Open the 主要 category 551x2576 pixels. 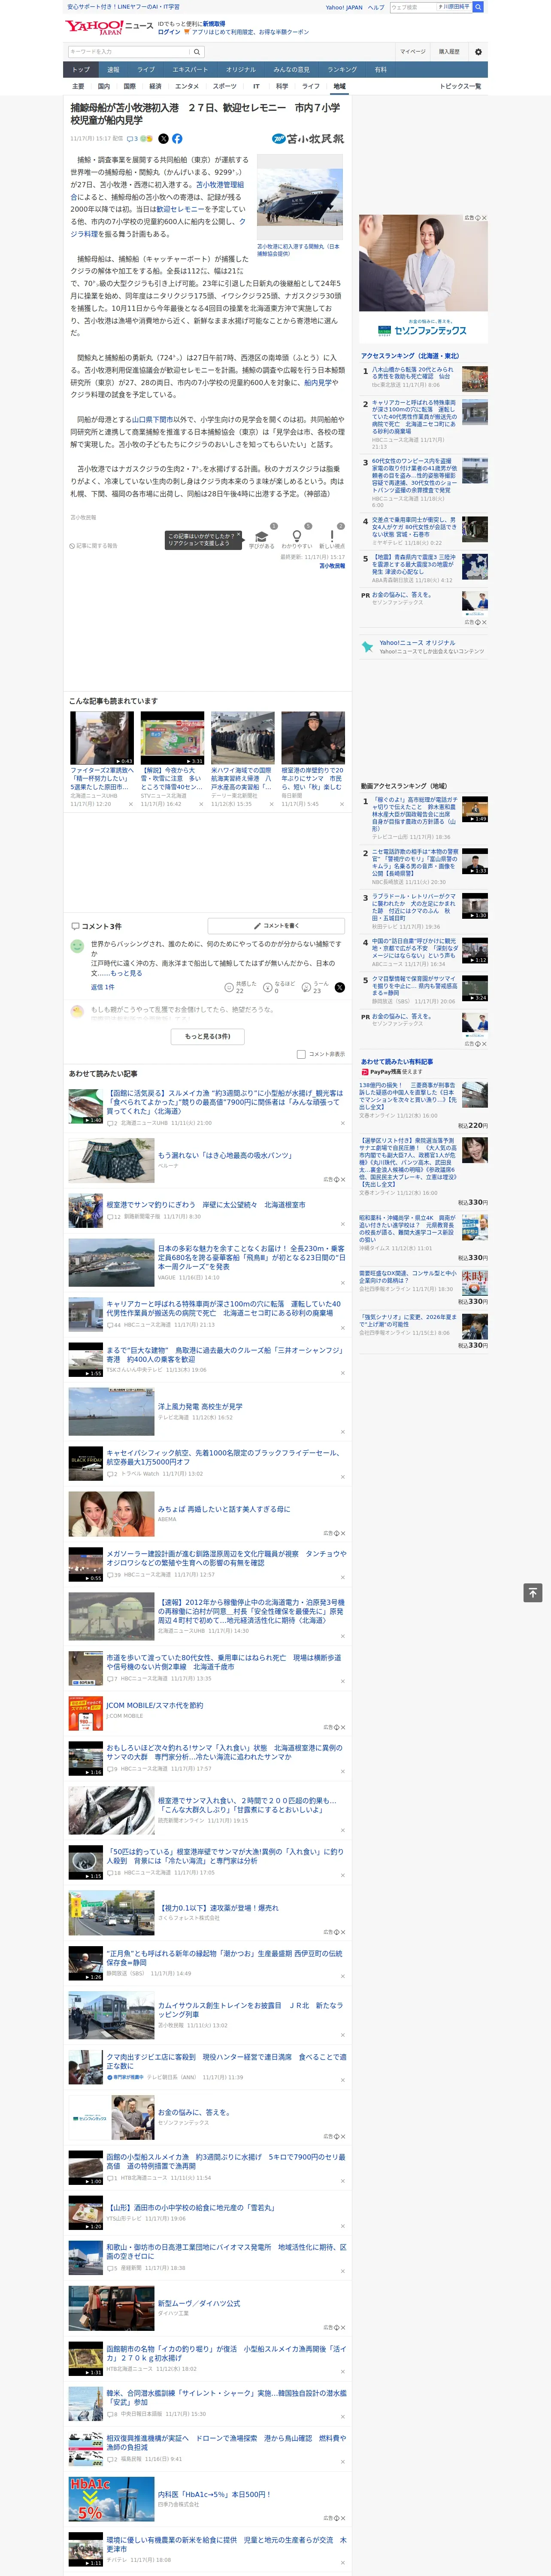click(x=78, y=86)
